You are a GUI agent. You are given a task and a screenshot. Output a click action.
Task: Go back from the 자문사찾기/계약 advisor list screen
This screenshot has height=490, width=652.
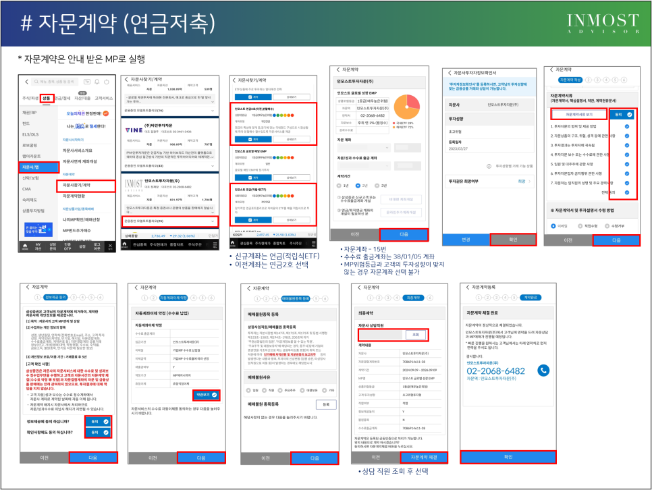126,79
